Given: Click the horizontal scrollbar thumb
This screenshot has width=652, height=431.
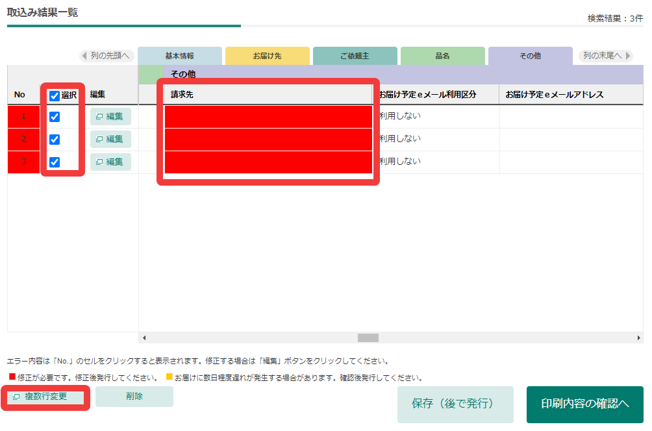Looking at the screenshot, I should point(368,338).
